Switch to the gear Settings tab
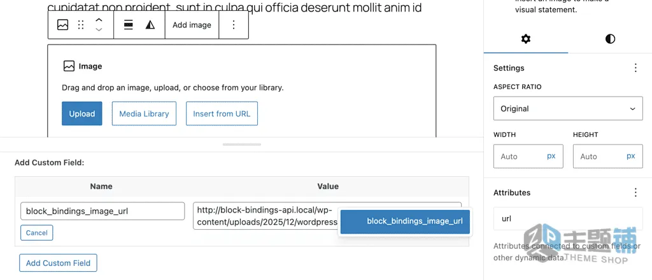This screenshot has height=280, width=652. (x=526, y=39)
